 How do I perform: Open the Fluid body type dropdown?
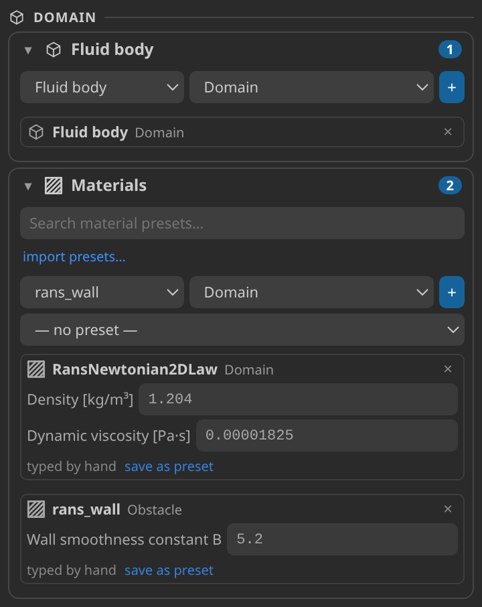click(102, 87)
